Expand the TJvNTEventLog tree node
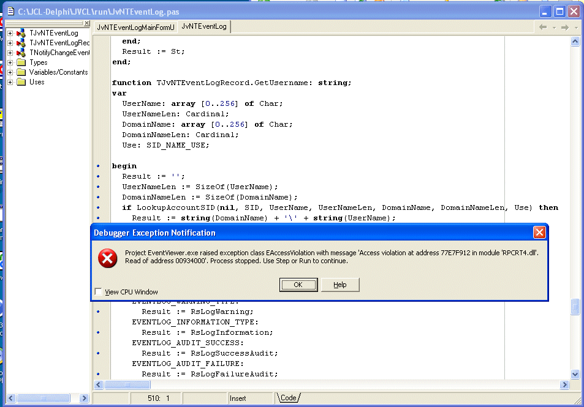584x407 pixels. point(10,33)
